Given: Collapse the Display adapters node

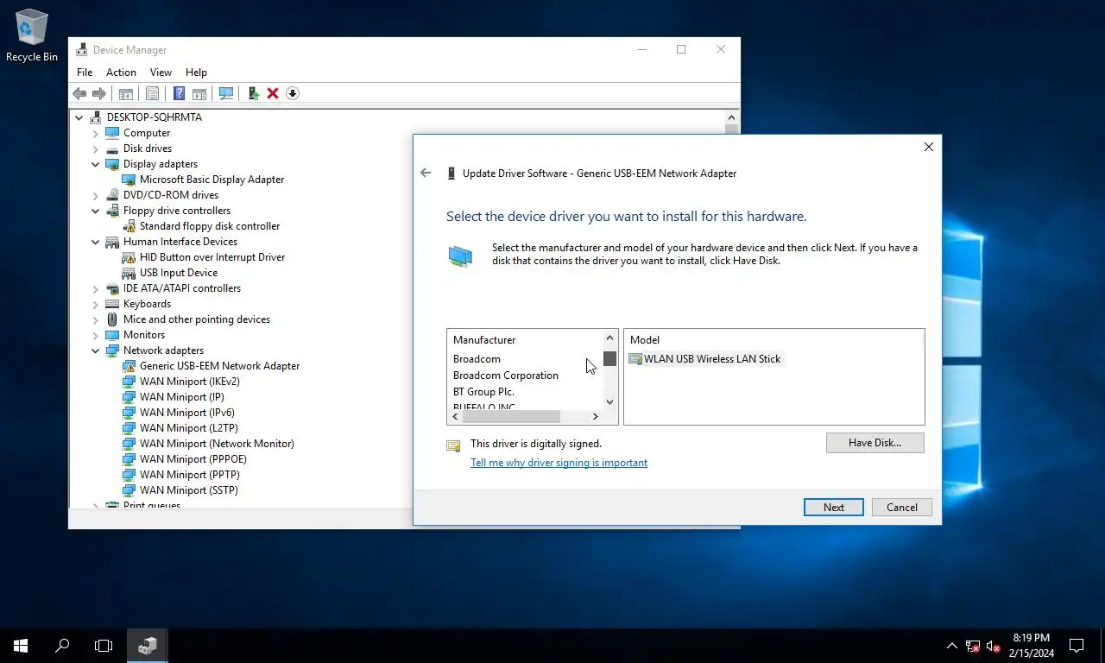Looking at the screenshot, I should pos(96,164).
